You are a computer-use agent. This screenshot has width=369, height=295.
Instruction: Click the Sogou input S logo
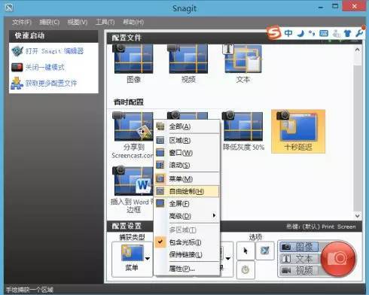coord(273,32)
